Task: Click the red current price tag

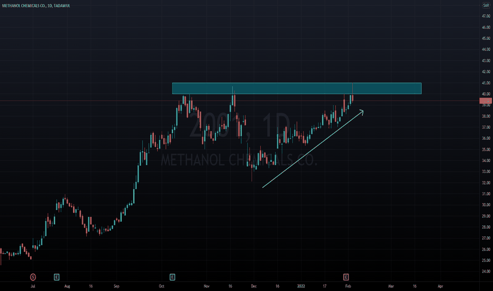Action: click(486, 101)
